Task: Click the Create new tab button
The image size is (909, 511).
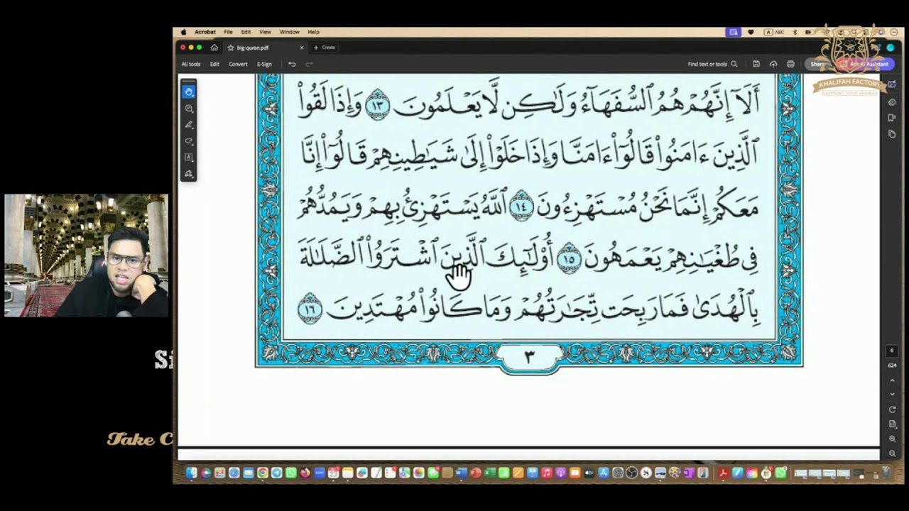Action: (325, 48)
